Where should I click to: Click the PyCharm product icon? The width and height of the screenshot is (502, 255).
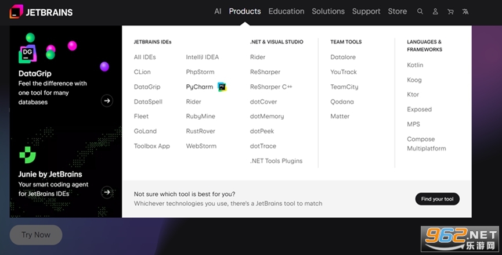pos(222,87)
